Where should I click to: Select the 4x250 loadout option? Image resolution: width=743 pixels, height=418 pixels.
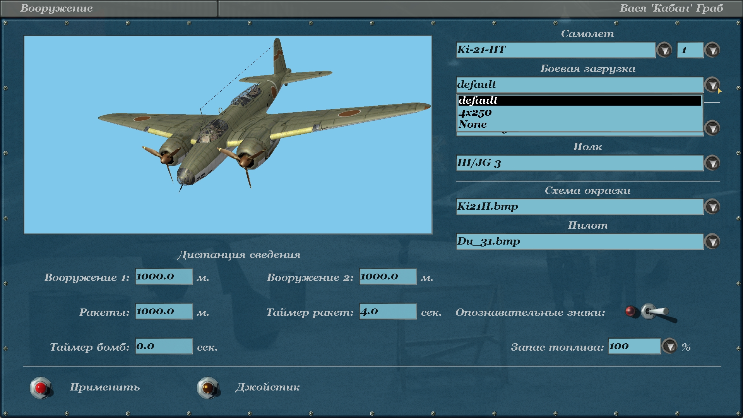(475, 113)
